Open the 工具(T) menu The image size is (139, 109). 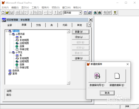pos(35,8)
